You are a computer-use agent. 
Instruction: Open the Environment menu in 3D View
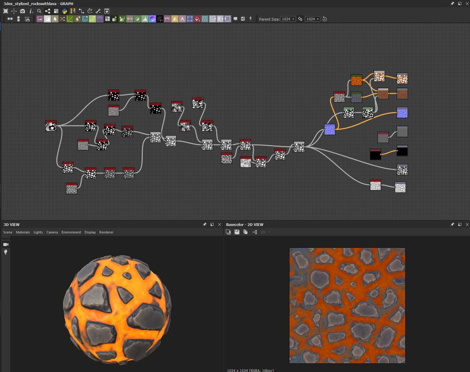pyautogui.click(x=71, y=232)
